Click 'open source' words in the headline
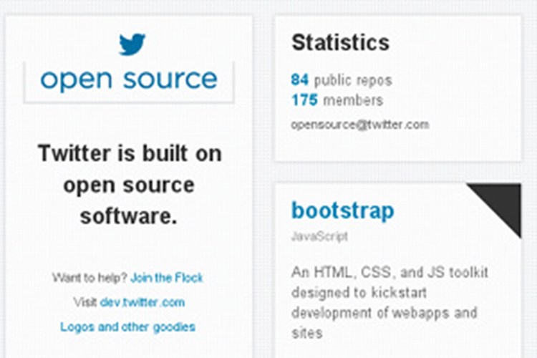The image size is (537, 358). (x=129, y=185)
